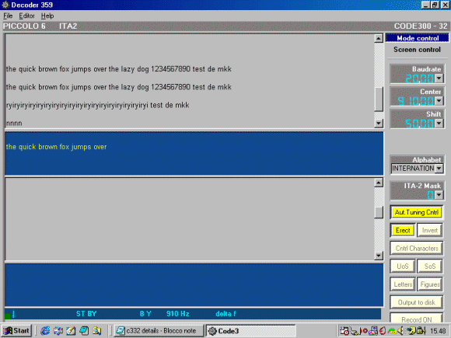Open the volume speaker tray icon

pos(400,331)
